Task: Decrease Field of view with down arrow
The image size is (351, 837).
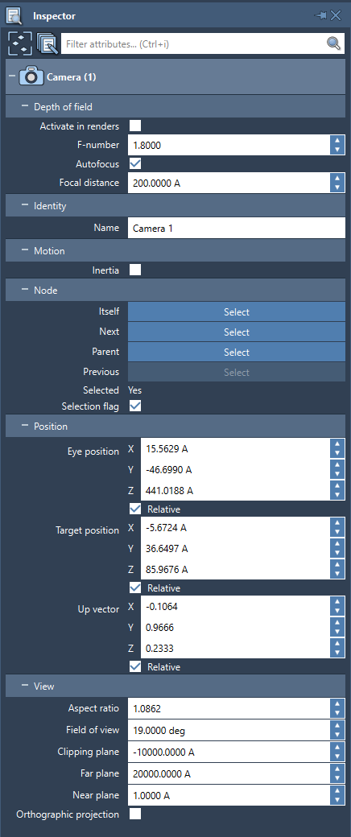Action: pos(337,735)
